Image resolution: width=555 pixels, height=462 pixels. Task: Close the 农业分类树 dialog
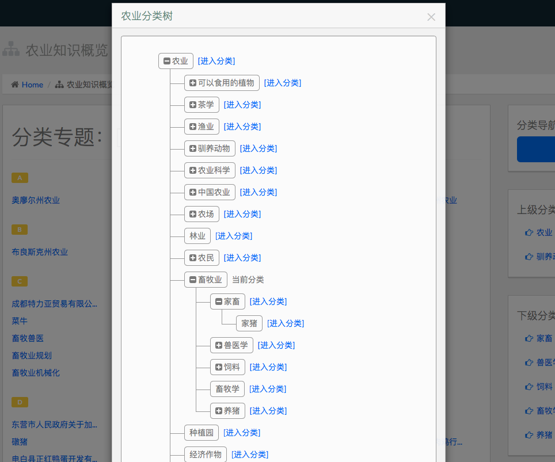(x=431, y=17)
